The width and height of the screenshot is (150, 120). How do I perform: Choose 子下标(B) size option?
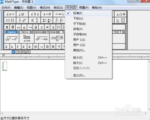(88, 24)
